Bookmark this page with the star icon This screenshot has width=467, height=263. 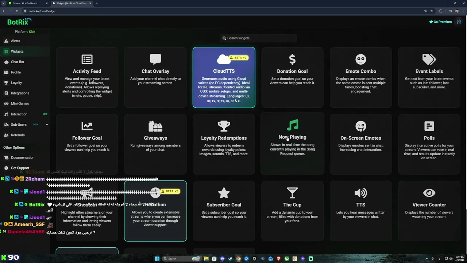(432, 11)
